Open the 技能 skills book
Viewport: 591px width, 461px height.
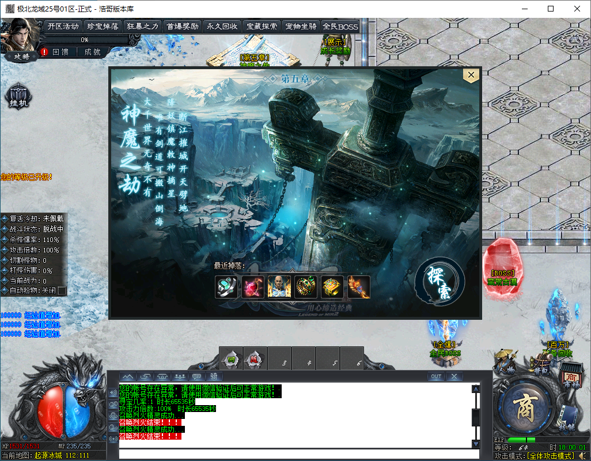tap(567, 420)
